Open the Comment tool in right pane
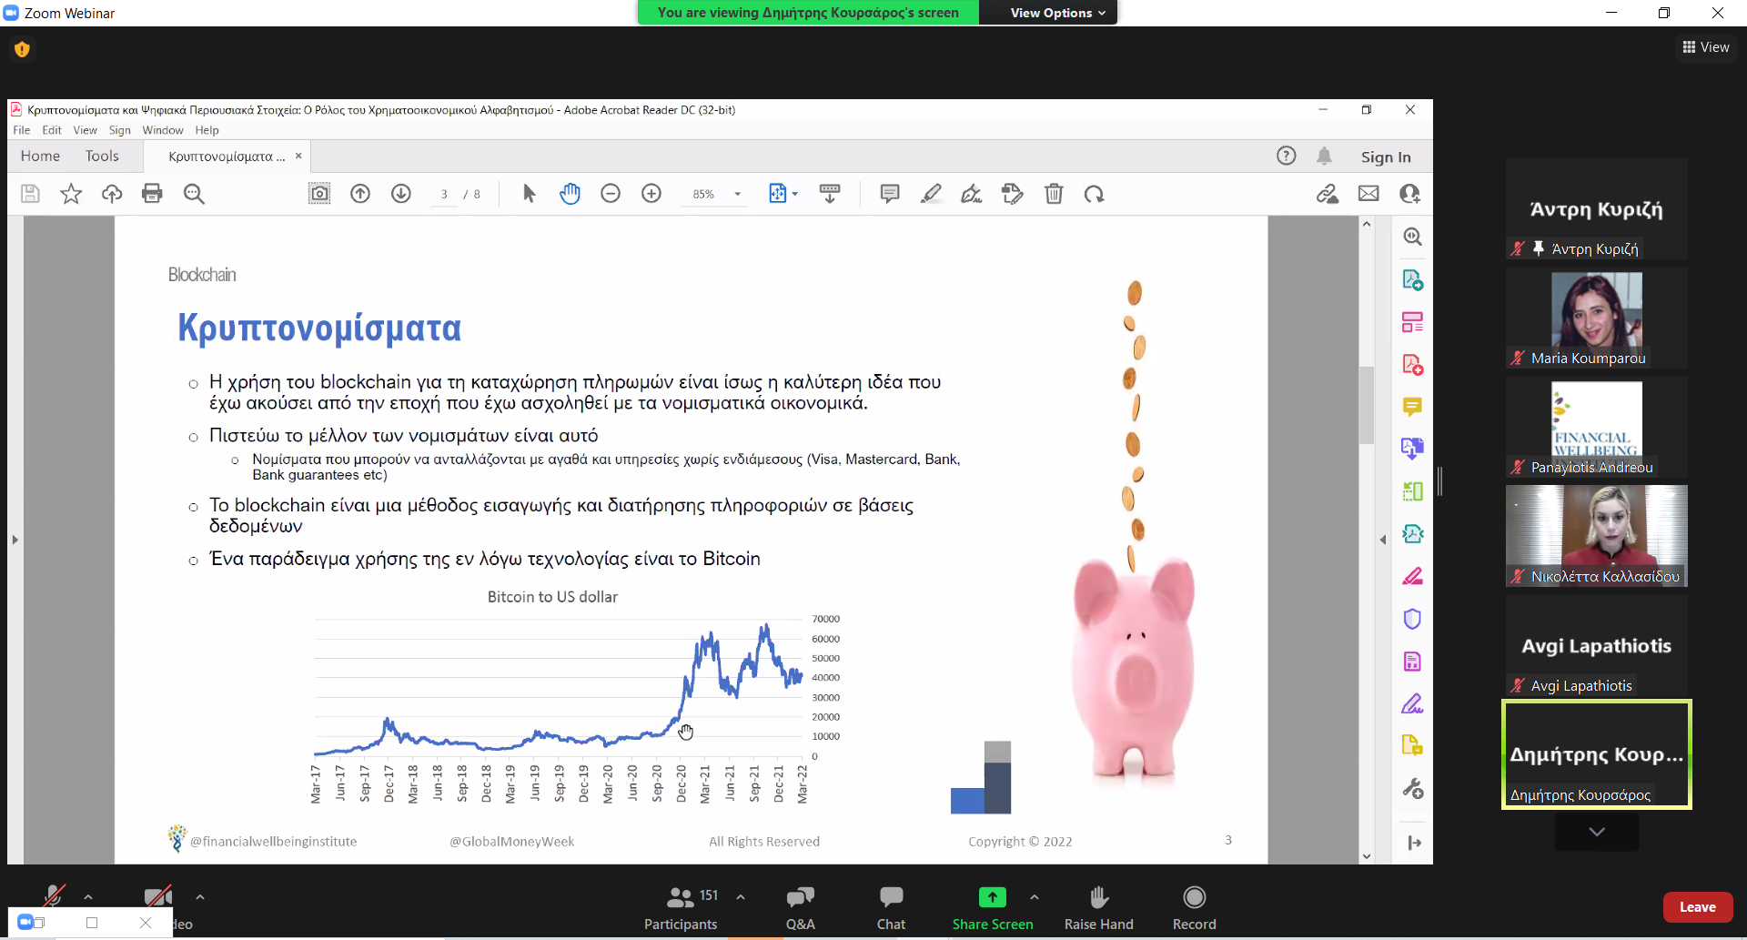This screenshot has height=940, width=1747. pos(1412,407)
